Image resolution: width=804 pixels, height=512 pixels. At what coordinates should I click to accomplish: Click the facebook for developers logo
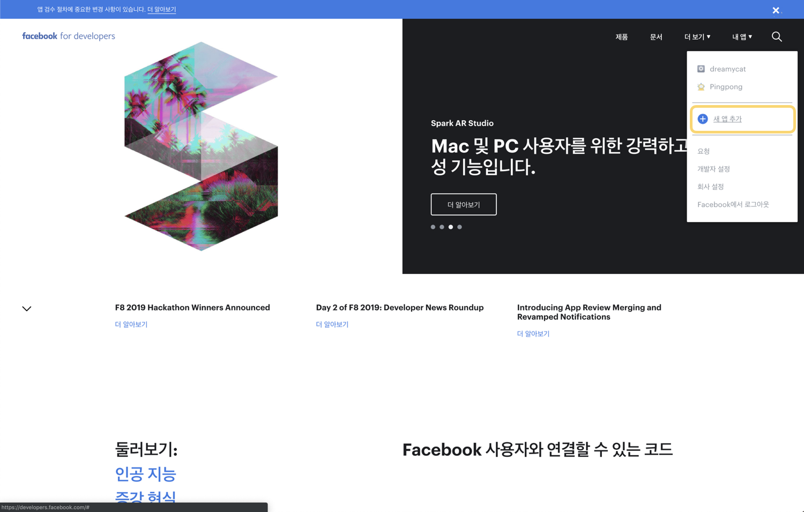tap(69, 36)
